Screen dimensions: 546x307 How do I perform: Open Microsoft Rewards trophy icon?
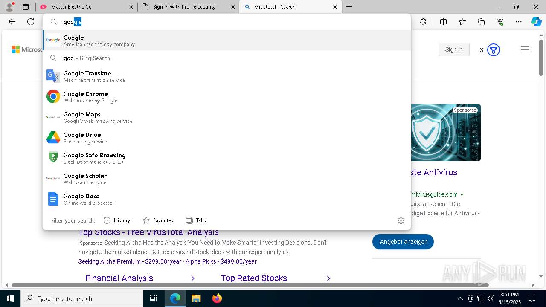[x=493, y=50]
